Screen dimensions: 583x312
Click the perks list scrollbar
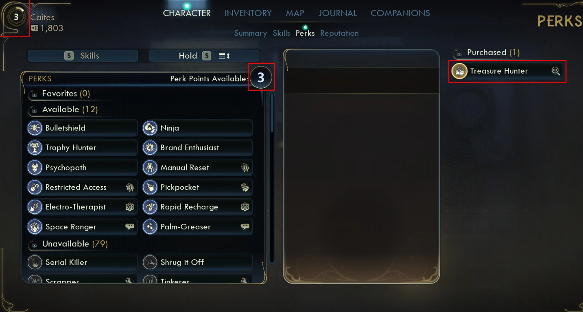pos(272,177)
